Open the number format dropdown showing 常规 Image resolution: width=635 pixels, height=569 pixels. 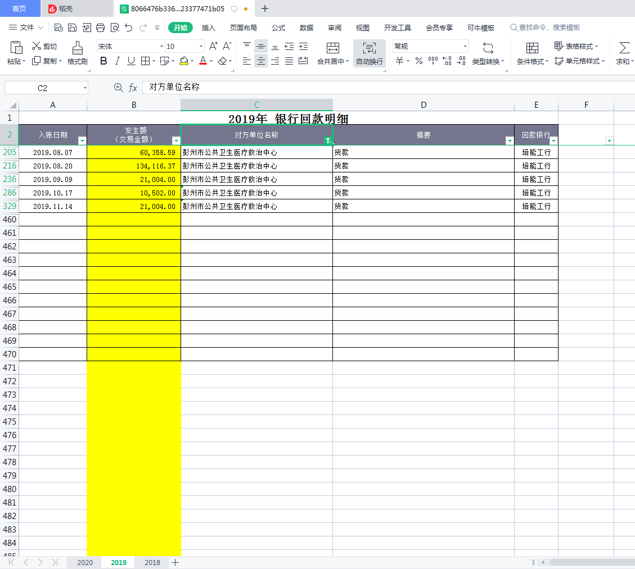[465, 47]
